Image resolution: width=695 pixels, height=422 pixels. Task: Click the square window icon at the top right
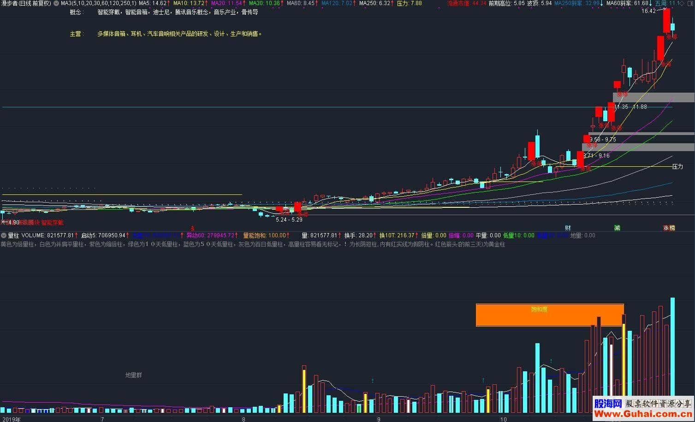(691, 3)
